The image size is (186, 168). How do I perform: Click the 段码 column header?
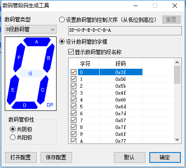(x=121, y=64)
